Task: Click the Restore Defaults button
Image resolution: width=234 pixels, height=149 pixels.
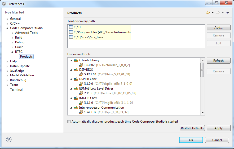Action: click(192, 128)
